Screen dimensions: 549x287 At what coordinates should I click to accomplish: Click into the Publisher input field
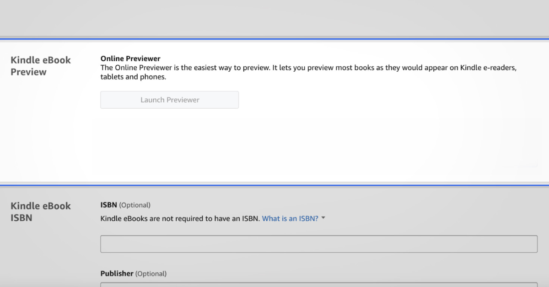click(x=318, y=284)
